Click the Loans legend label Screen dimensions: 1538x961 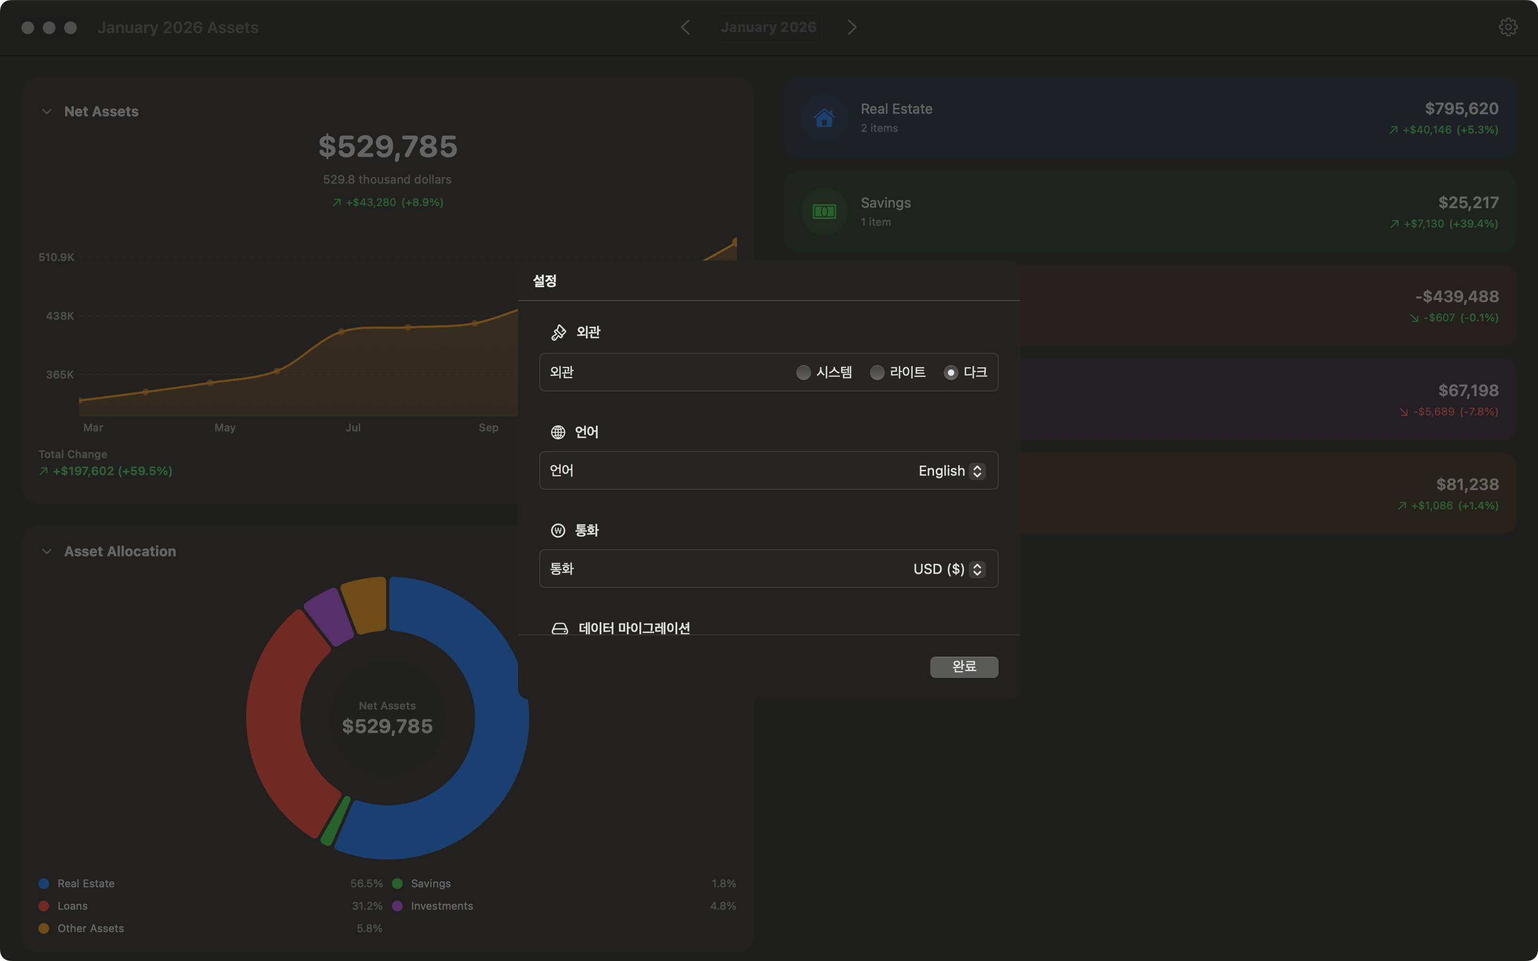[73, 905]
